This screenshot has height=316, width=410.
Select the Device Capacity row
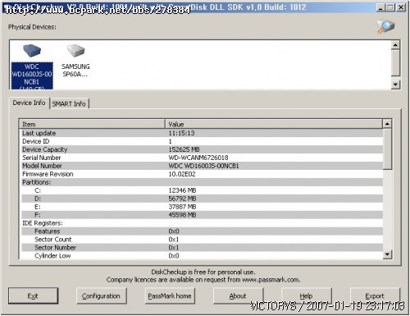[x=203, y=149]
